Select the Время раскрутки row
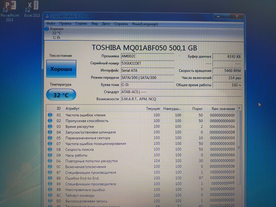The width and height of the screenshot is (276, 207). (x=141, y=126)
